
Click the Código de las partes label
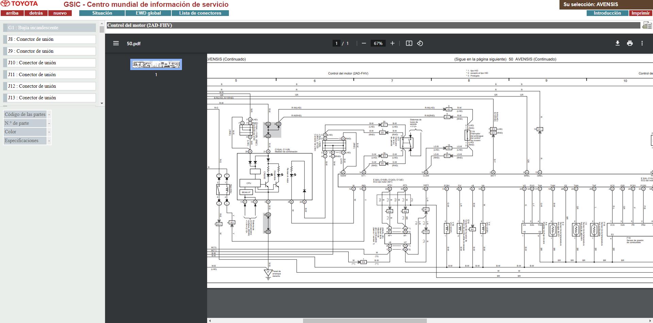(x=25, y=114)
